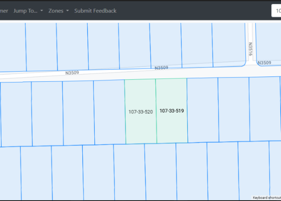Click the caret arrow beside Zones
Image resolution: width=281 pixels, height=201 pixels.
coord(67,11)
